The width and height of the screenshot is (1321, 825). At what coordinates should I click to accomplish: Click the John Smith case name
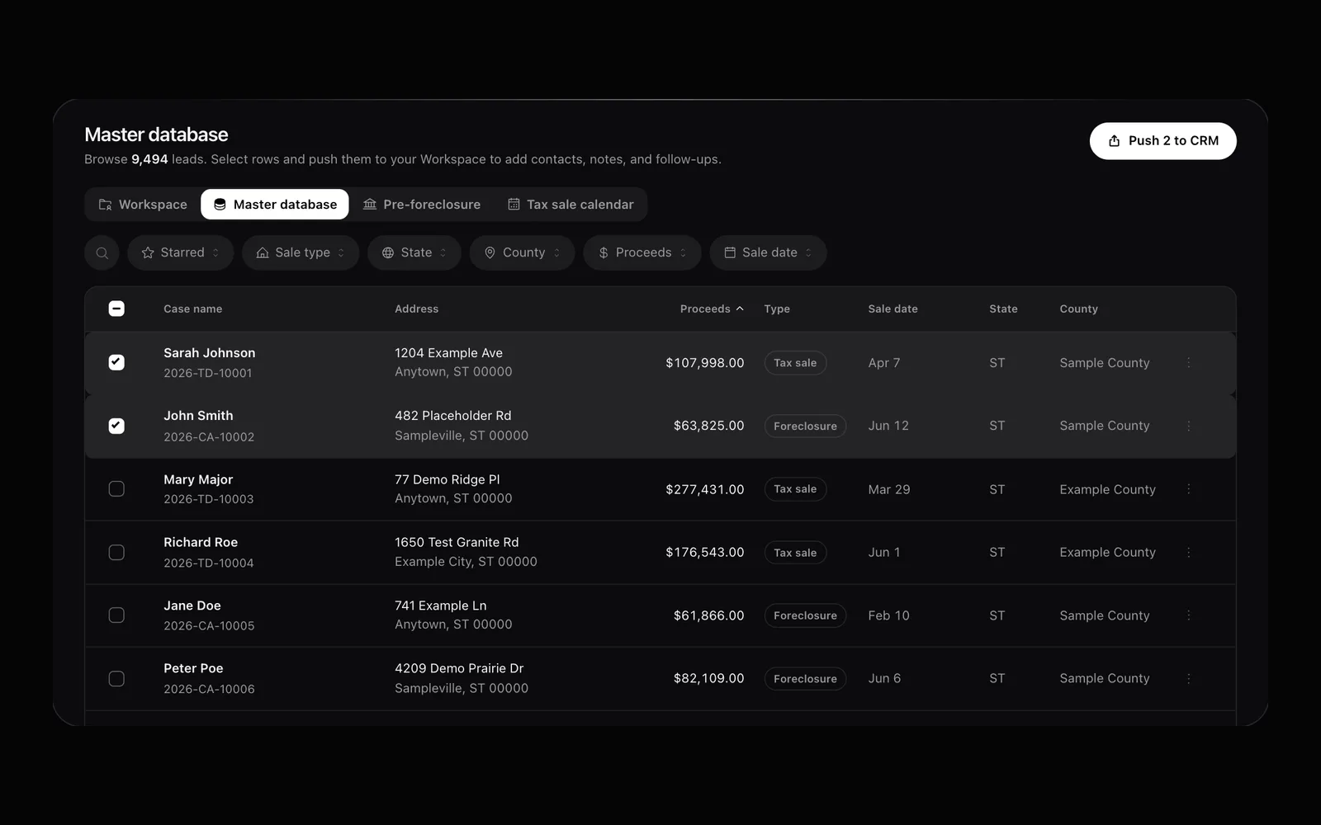[198, 416]
